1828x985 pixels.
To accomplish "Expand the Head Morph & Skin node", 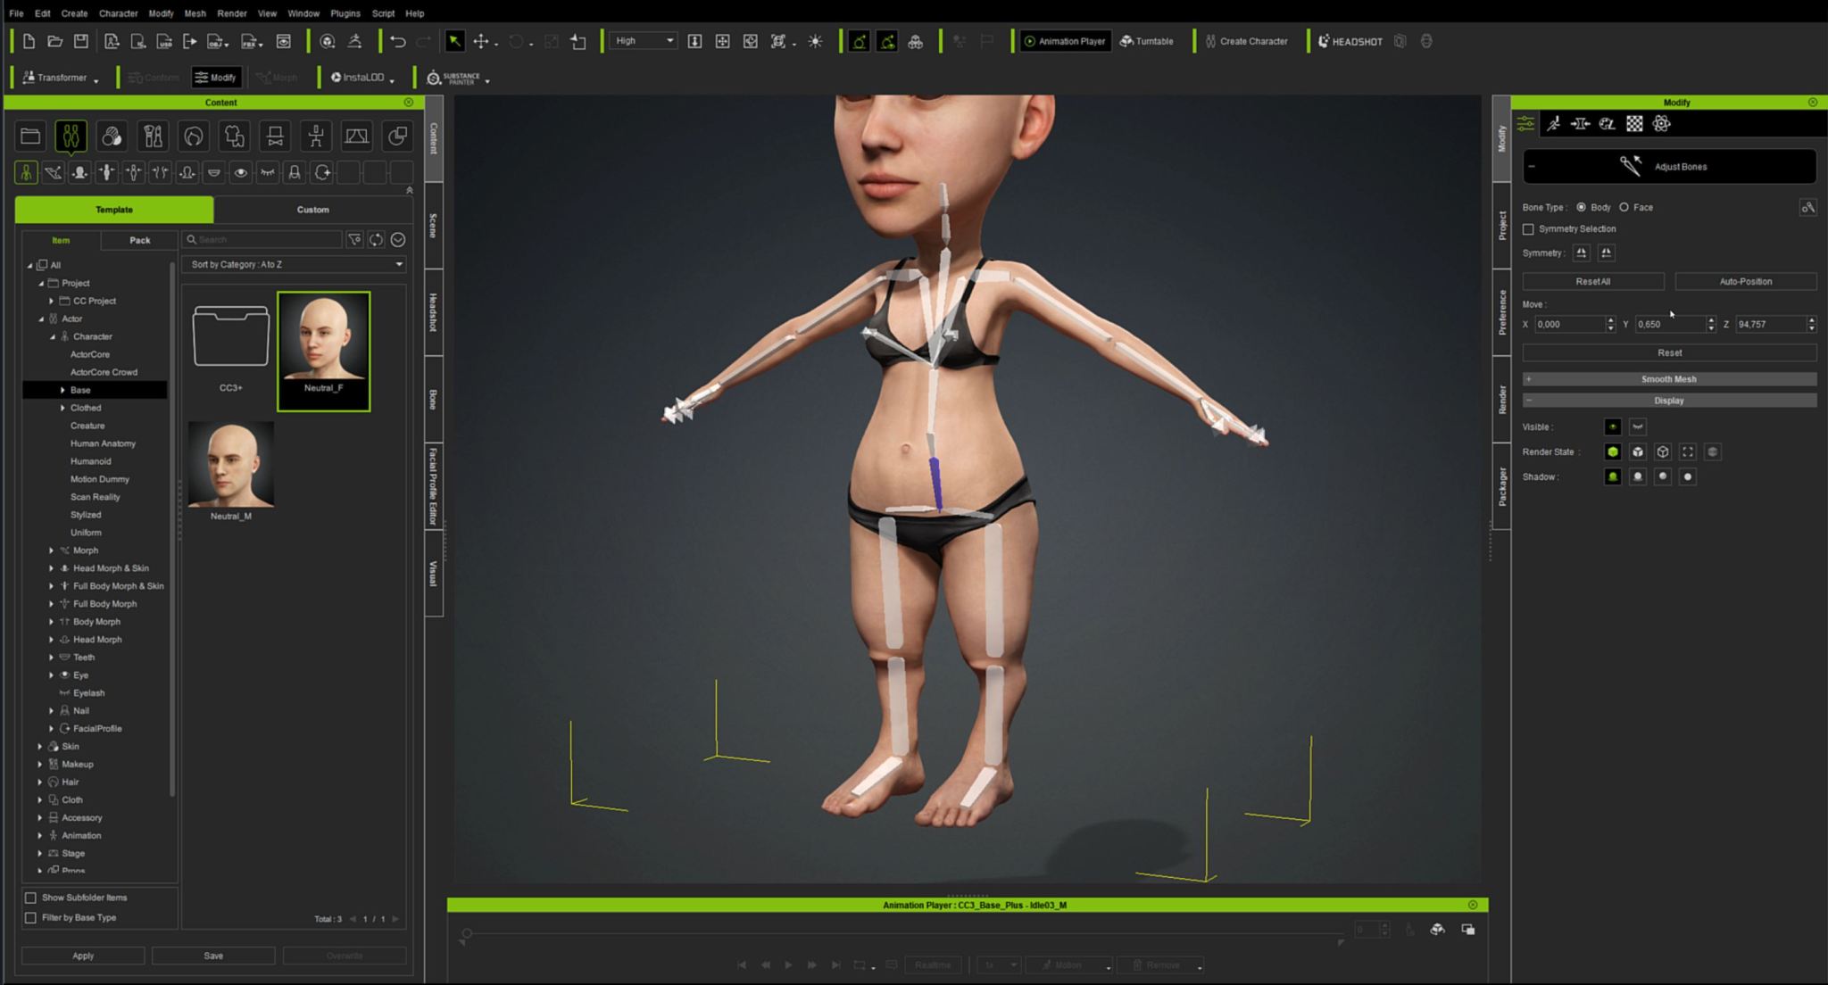I will [x=51, y=568].
